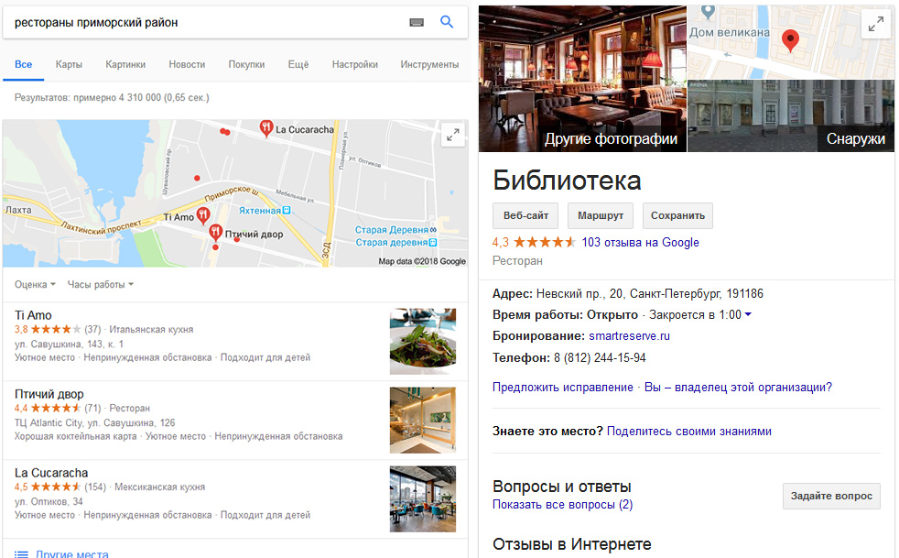Click the Ti Amo restaurant map pin
This screenshot has height=558, width=899.
[203, 216]
